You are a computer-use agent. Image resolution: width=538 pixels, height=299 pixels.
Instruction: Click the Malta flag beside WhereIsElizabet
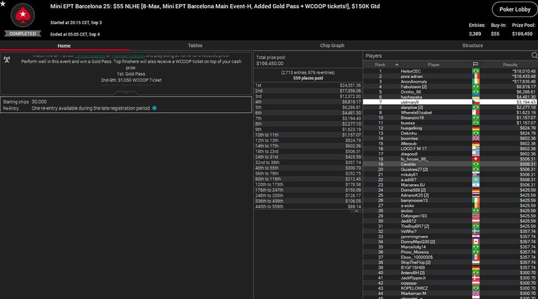tap(475, 112)
